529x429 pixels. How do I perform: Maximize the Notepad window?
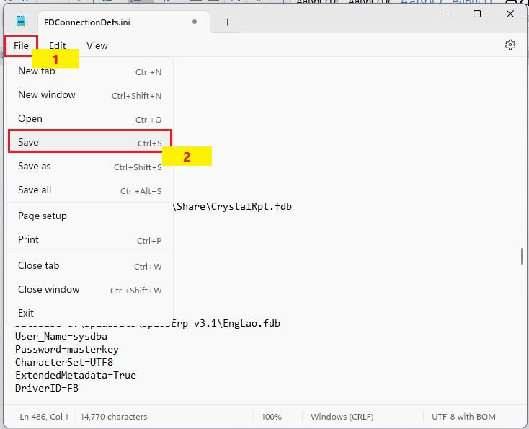[476, 14]
